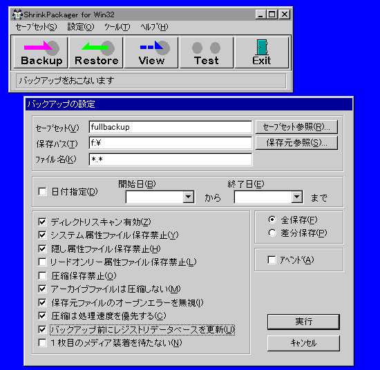The image size is (380, 370).
Task: Open the 設定(O) menu
Action: click(81, 27)
